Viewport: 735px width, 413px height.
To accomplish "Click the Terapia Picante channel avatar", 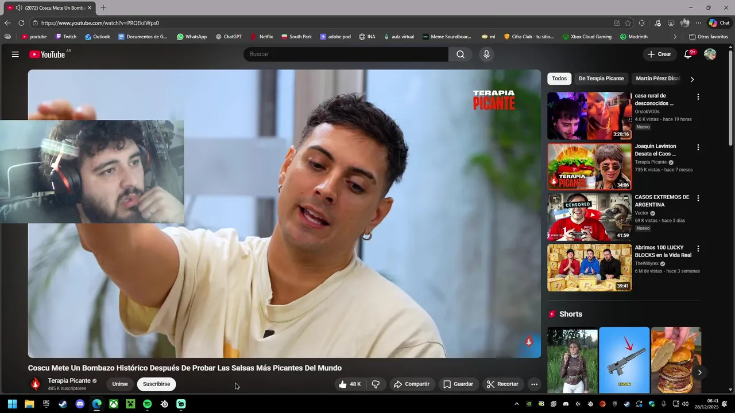I will tap(36, 384).
